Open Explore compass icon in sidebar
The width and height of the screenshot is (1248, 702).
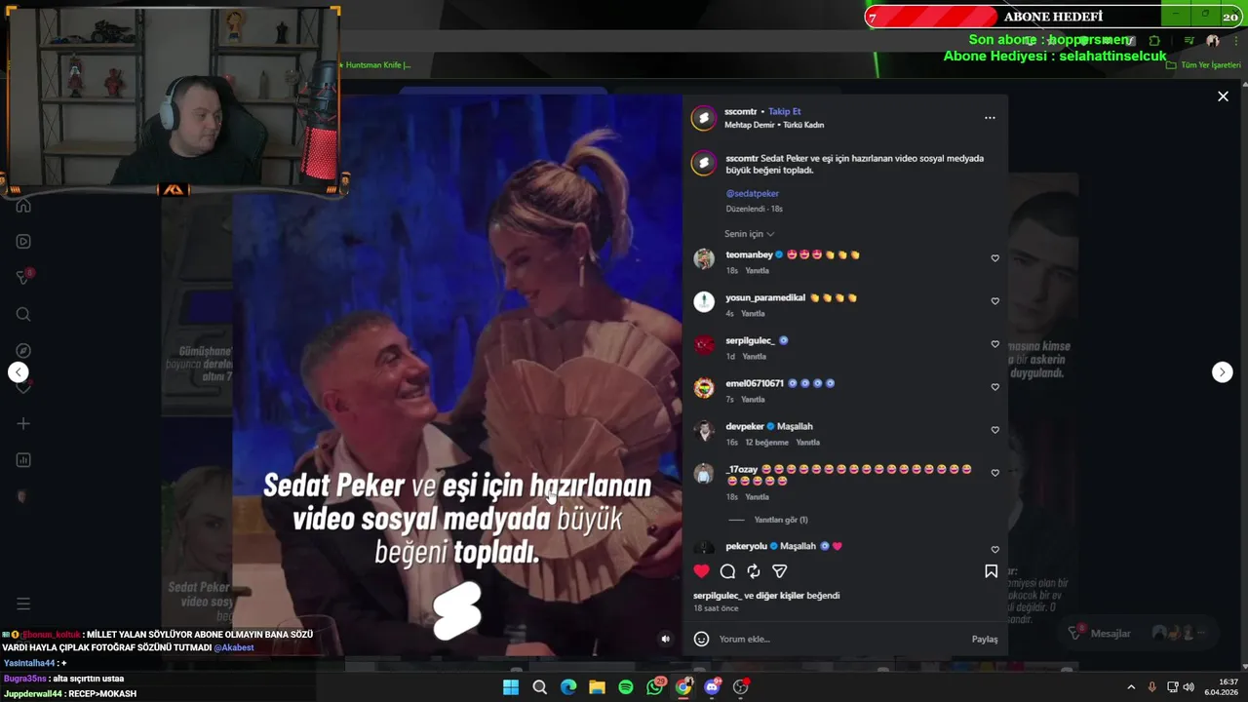pos(23,351)
